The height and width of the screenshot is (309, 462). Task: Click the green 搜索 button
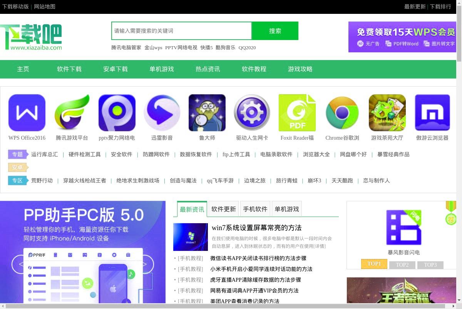click(275, 31)
